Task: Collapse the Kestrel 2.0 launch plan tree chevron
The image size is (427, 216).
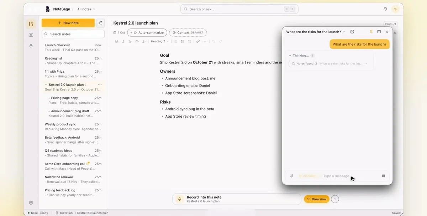Action: pos(46,85)
